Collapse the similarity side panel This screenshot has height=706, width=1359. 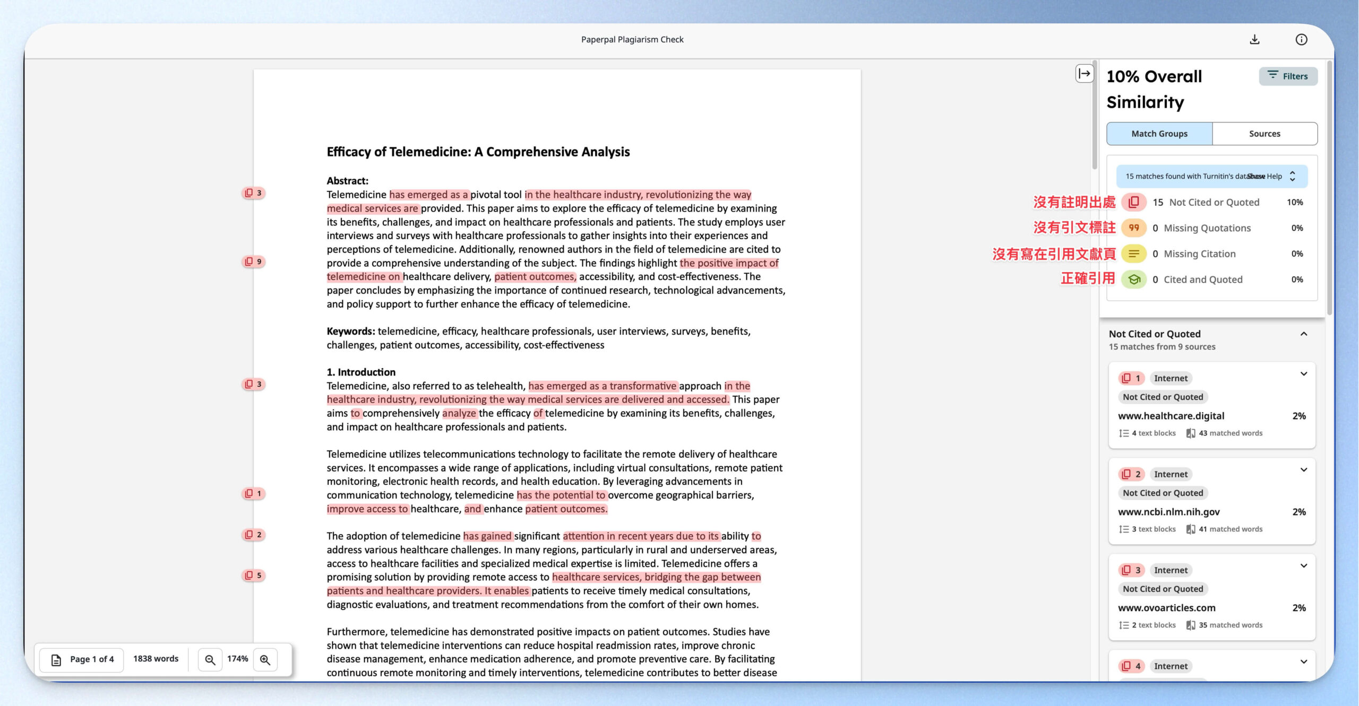click(x=1085, y=73)
